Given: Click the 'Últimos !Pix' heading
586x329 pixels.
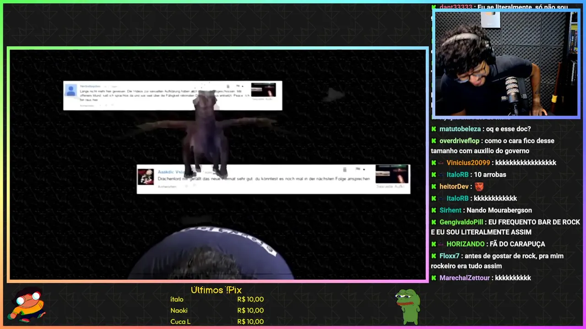Looking at the screenshot, I should click(x=216, y=290).
